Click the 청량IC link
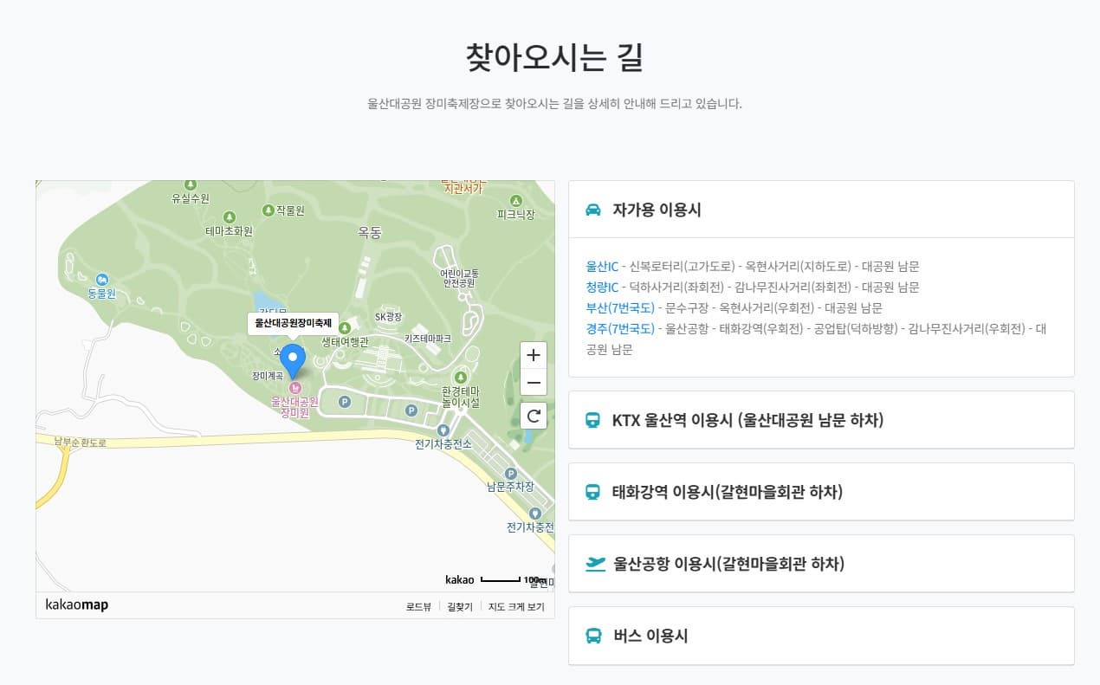The width and height of the screenshot is (1100, 685). (602, 287)
